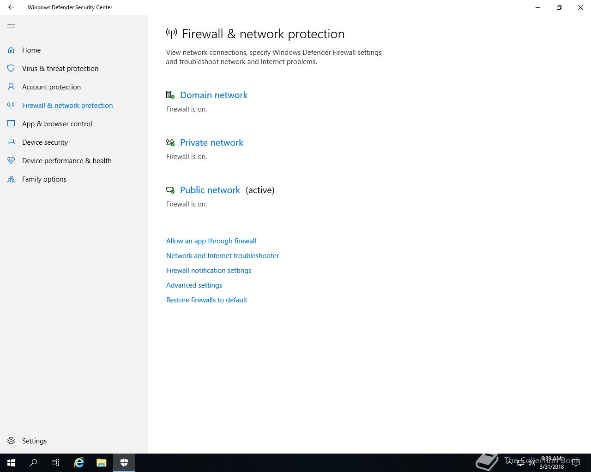591x472 pixels.
Task: Click the taskbar clock showing 3/31/2018
Action: (x=551, y=463)
